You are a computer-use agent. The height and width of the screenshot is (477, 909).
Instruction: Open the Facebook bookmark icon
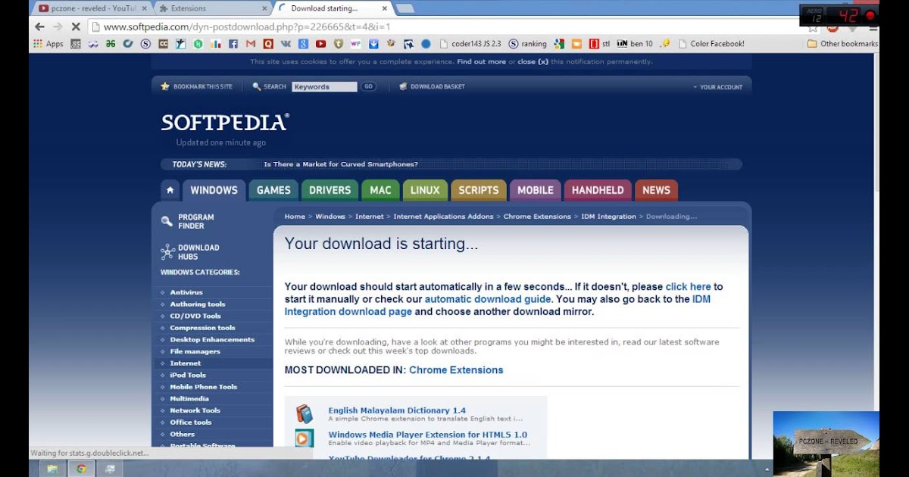tap(233, 44)
